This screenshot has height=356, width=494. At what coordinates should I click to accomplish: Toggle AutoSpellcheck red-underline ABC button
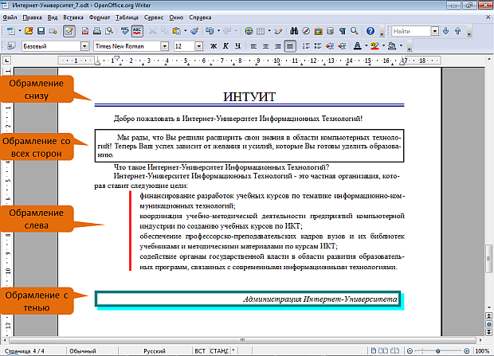pyautogui.click(x=137, y=31)
